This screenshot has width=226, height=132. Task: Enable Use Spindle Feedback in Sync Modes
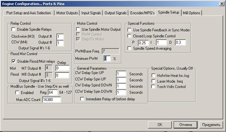click(129, 30)
